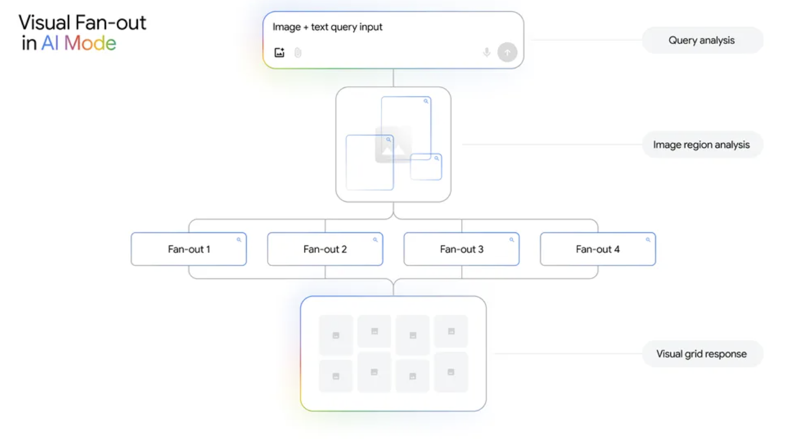Open the top-left thumbnail in visual grid
Viewport: 797px width, 441px height.
[336, 335]
